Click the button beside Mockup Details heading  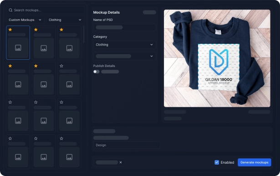[x=149, y=12]
